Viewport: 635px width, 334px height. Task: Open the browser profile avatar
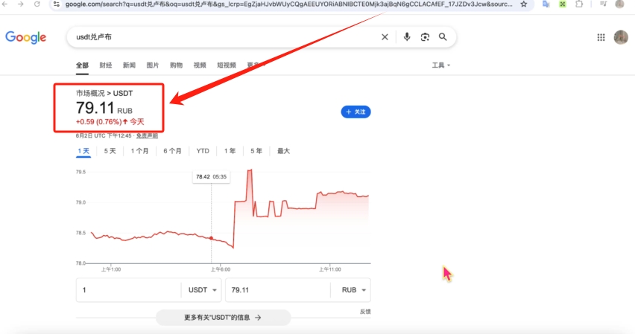coord(619,4)
